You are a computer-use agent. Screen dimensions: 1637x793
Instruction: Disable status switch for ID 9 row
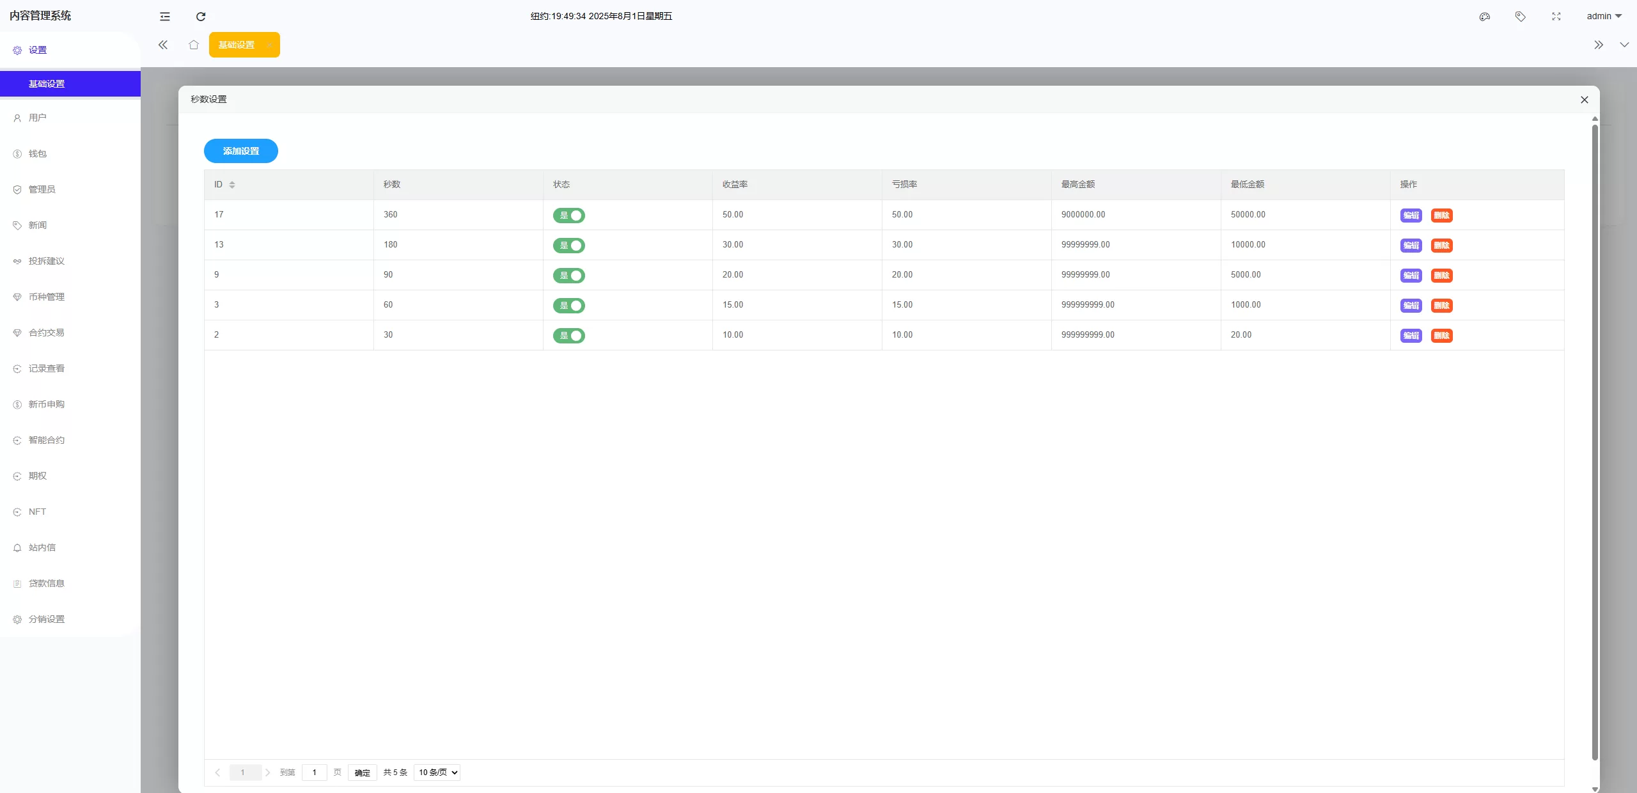tap(569, 276)
